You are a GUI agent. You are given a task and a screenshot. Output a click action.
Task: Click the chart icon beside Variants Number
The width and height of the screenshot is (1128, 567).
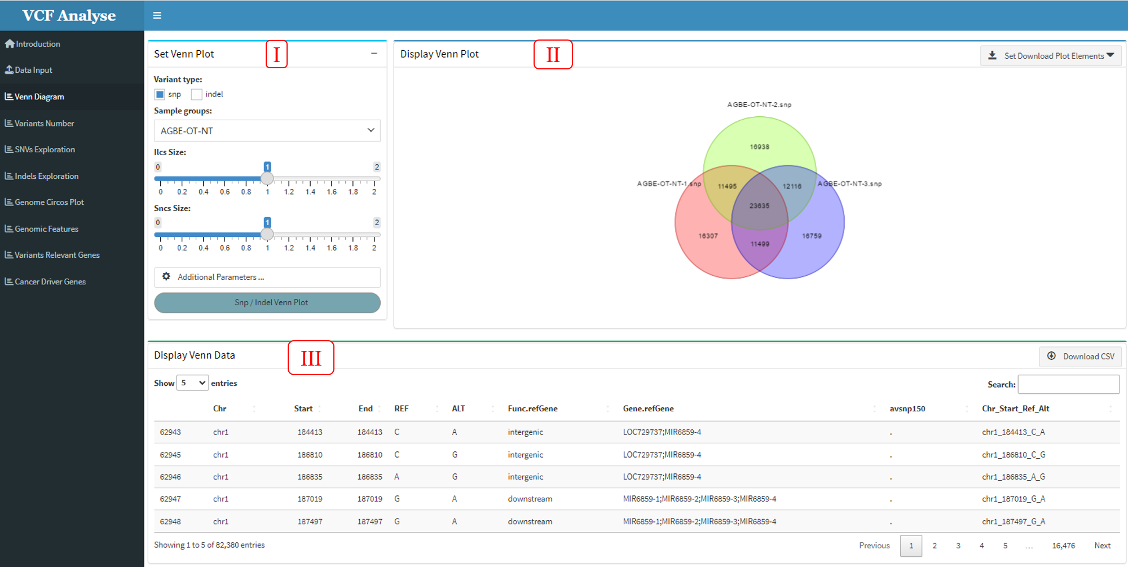pyautogui.click(x=9, y=123)
